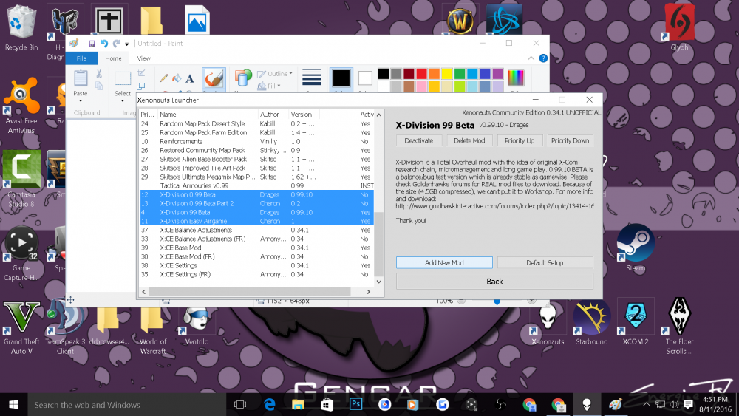Click the mod list scroll-right arrow
Image resolution: width=739 pixels, height=416 pixels.
point(369,292)
